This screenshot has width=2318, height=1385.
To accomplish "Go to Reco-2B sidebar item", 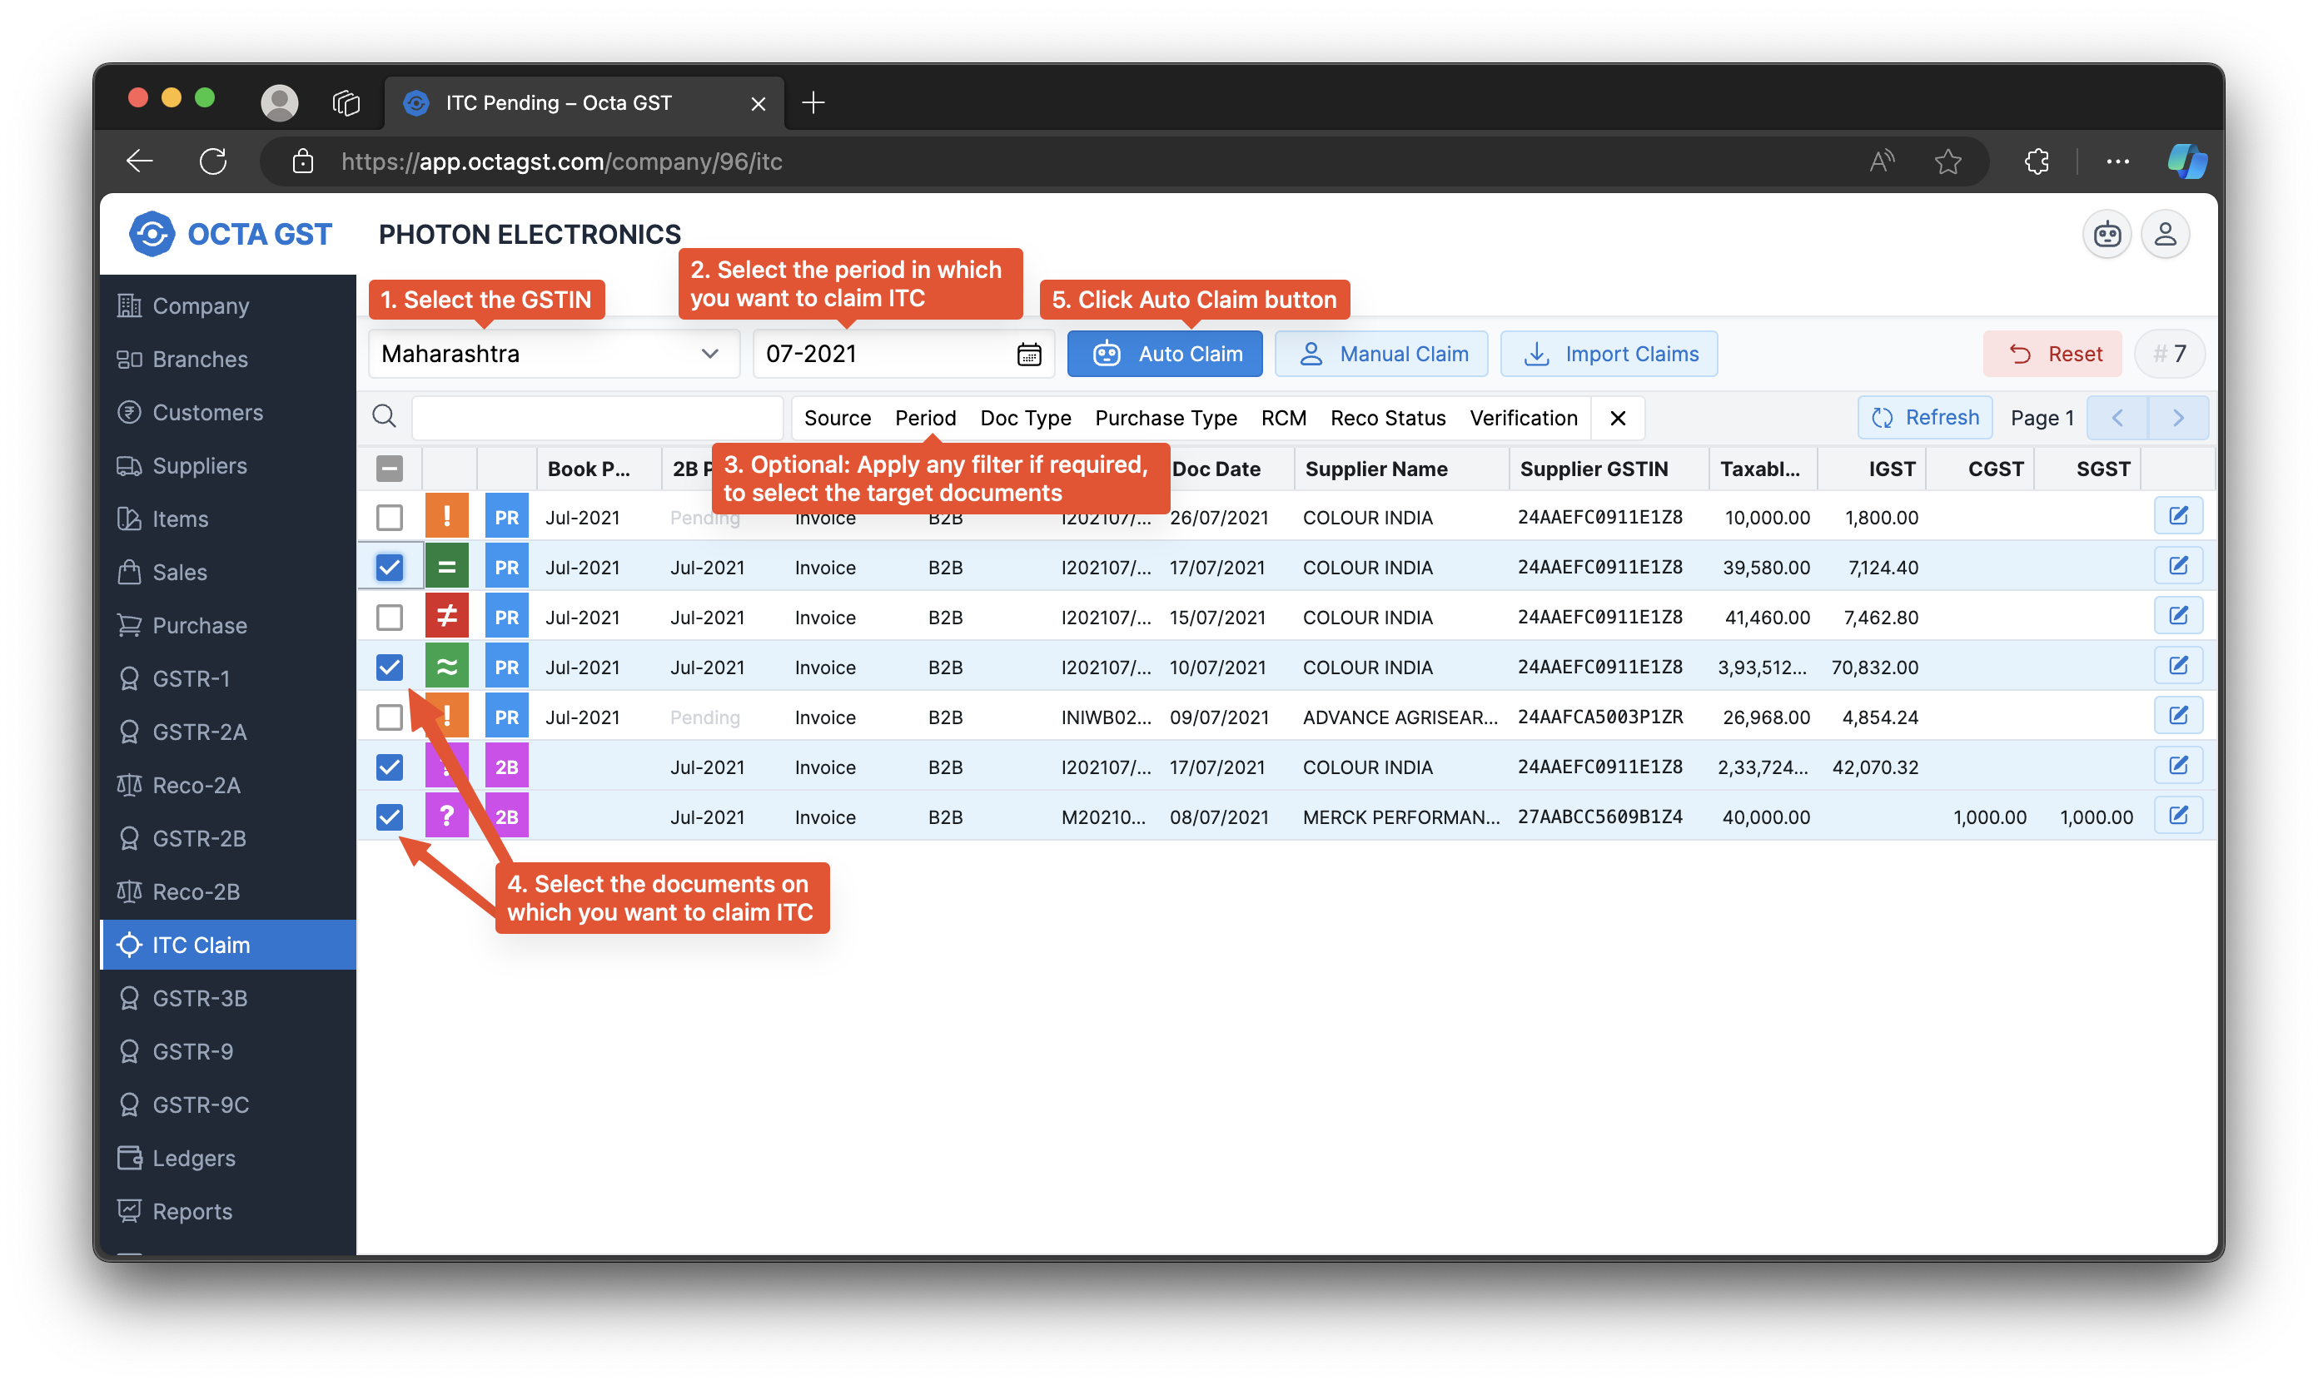I will 196,891.
